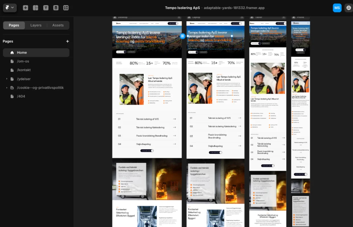Screen dimensions: 353x227
Task: Click the plus icon above the Desktop frame
Action: point(179,17)
